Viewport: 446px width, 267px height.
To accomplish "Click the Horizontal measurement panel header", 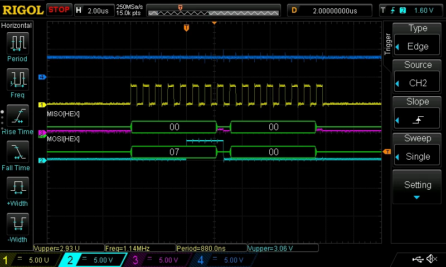I will click(17, 26).
